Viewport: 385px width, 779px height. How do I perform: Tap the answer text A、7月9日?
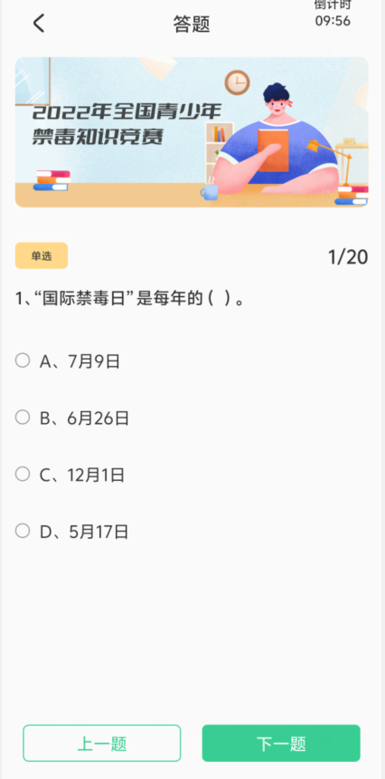80,361
